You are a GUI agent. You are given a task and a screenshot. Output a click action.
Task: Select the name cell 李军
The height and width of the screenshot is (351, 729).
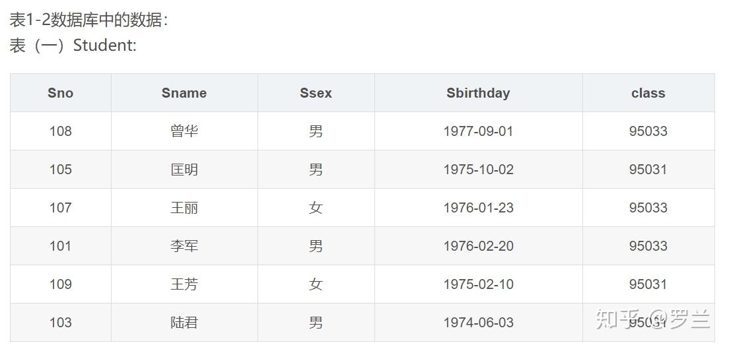tap(184, 246)
